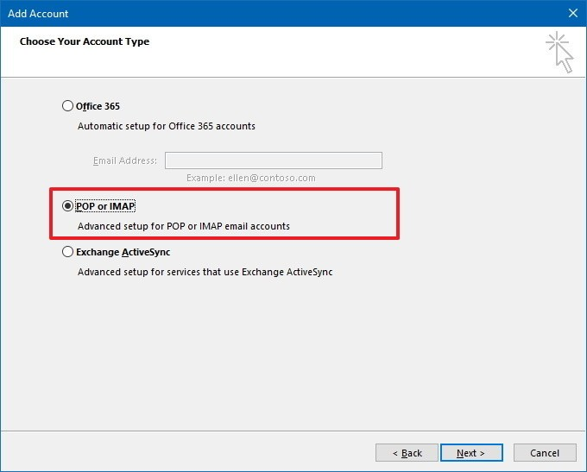Viewport: 587px width, 472px height.
Task: Click the Example: ellen@contoso.com hint text
Action: click(x=251, y=178)
